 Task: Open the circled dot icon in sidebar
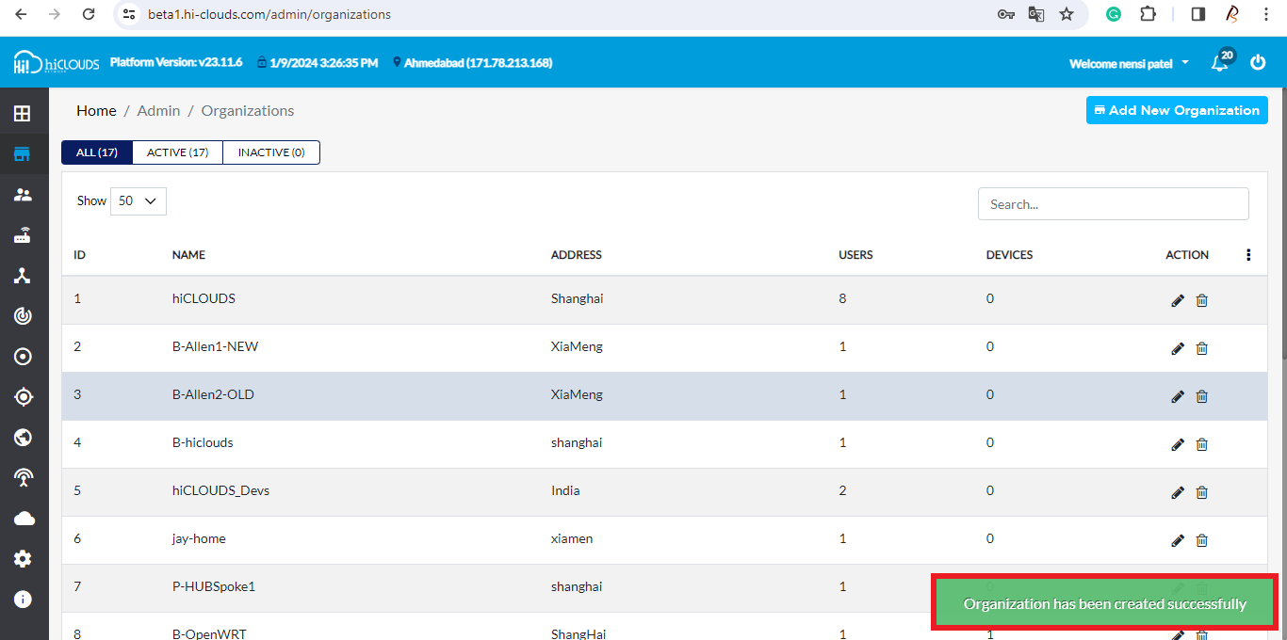tap(24, 357)
